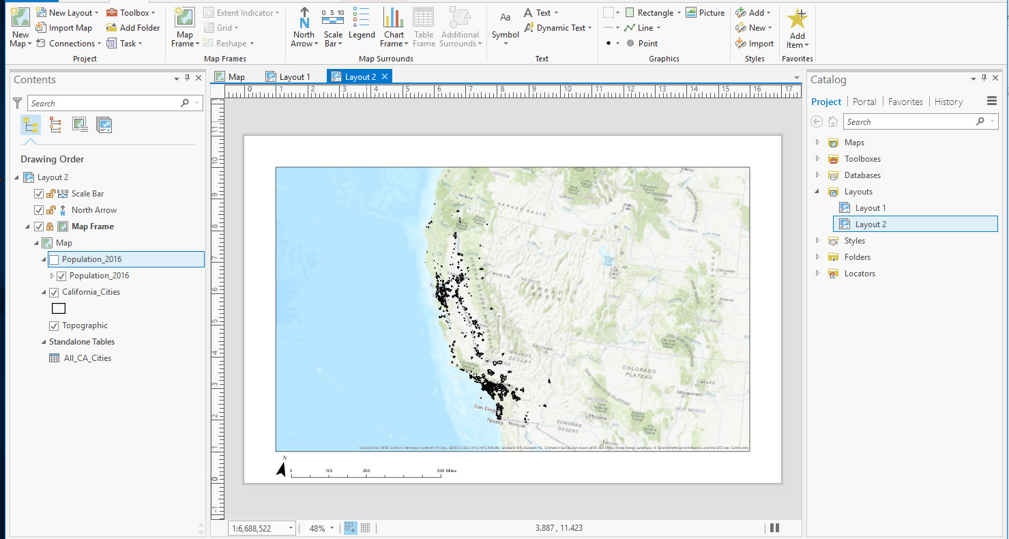The image size is (1009, 539).
Task: Click the Dynamic Text button
Action: pos(558,27)
